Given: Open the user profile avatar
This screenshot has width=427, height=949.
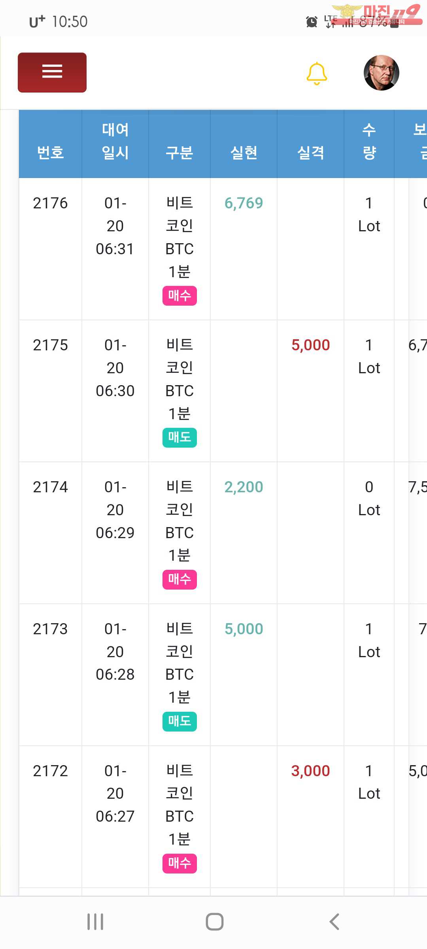Looking at the screenshot, I should 381,73.
